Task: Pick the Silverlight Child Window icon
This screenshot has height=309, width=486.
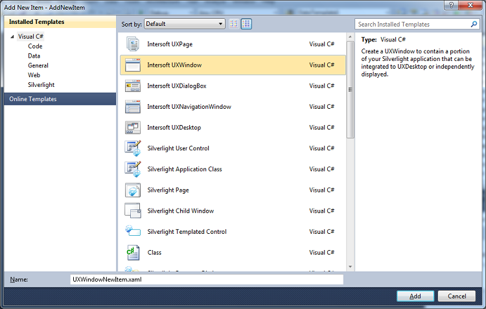Action: coord(133,211)
